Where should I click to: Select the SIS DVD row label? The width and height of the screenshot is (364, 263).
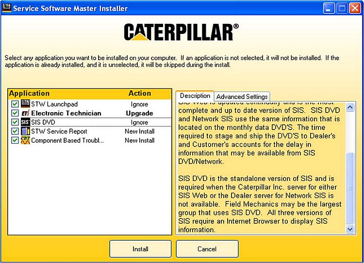click(x=43, y=122)
